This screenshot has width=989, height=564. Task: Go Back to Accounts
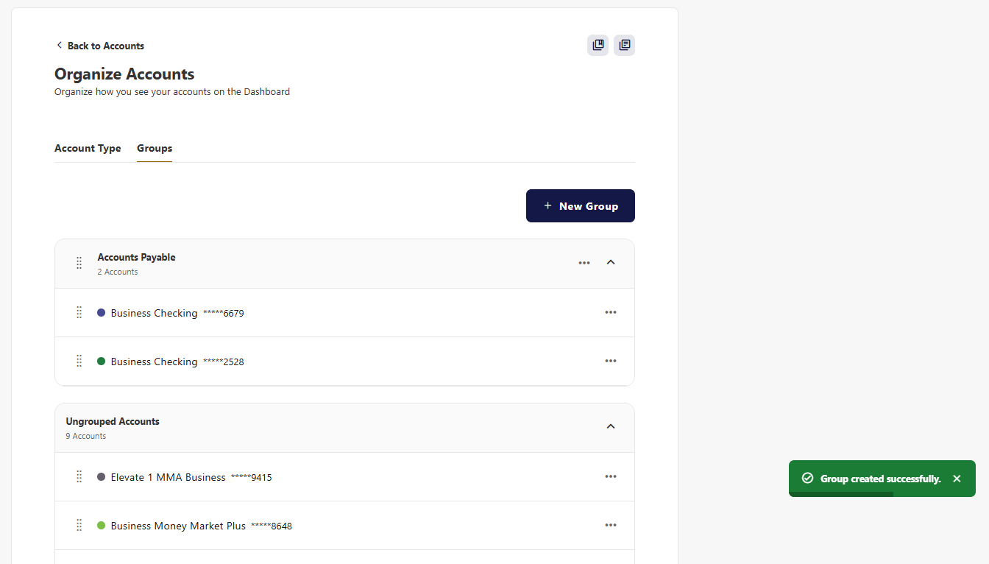99,46
